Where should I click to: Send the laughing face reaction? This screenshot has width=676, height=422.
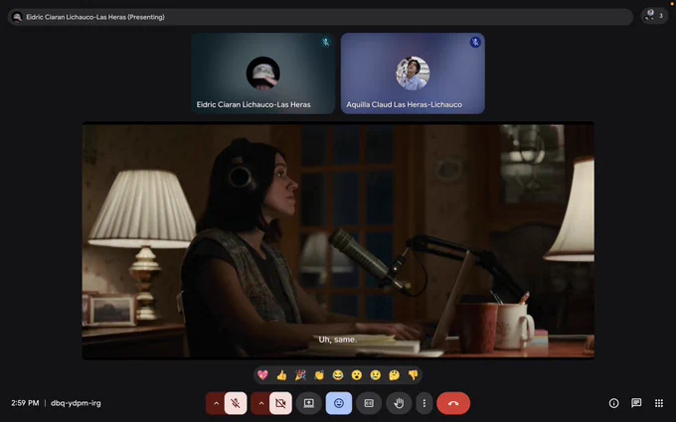click(338, 375)
